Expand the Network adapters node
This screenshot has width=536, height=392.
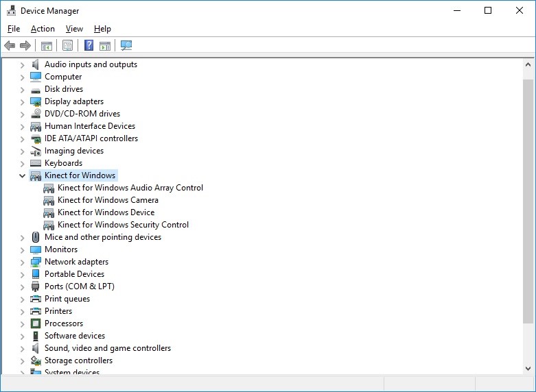[22, 262]
